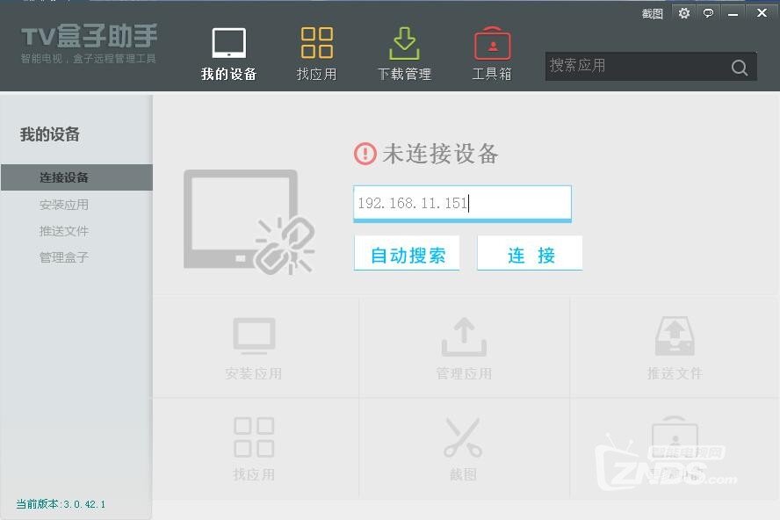Click the search magnifier icon

[740, 67]
